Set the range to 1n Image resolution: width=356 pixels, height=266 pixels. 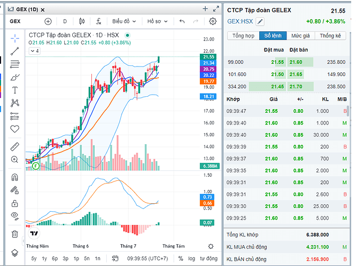[98, 259]
